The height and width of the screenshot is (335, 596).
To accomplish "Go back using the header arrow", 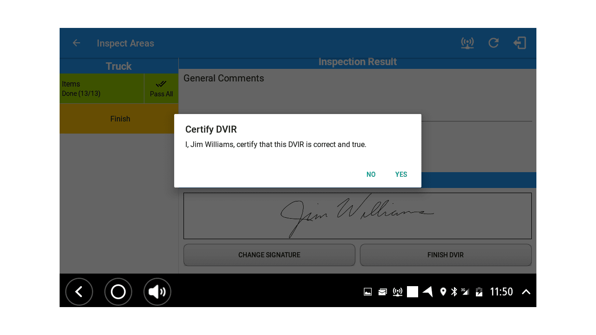I will pos(76,43).
